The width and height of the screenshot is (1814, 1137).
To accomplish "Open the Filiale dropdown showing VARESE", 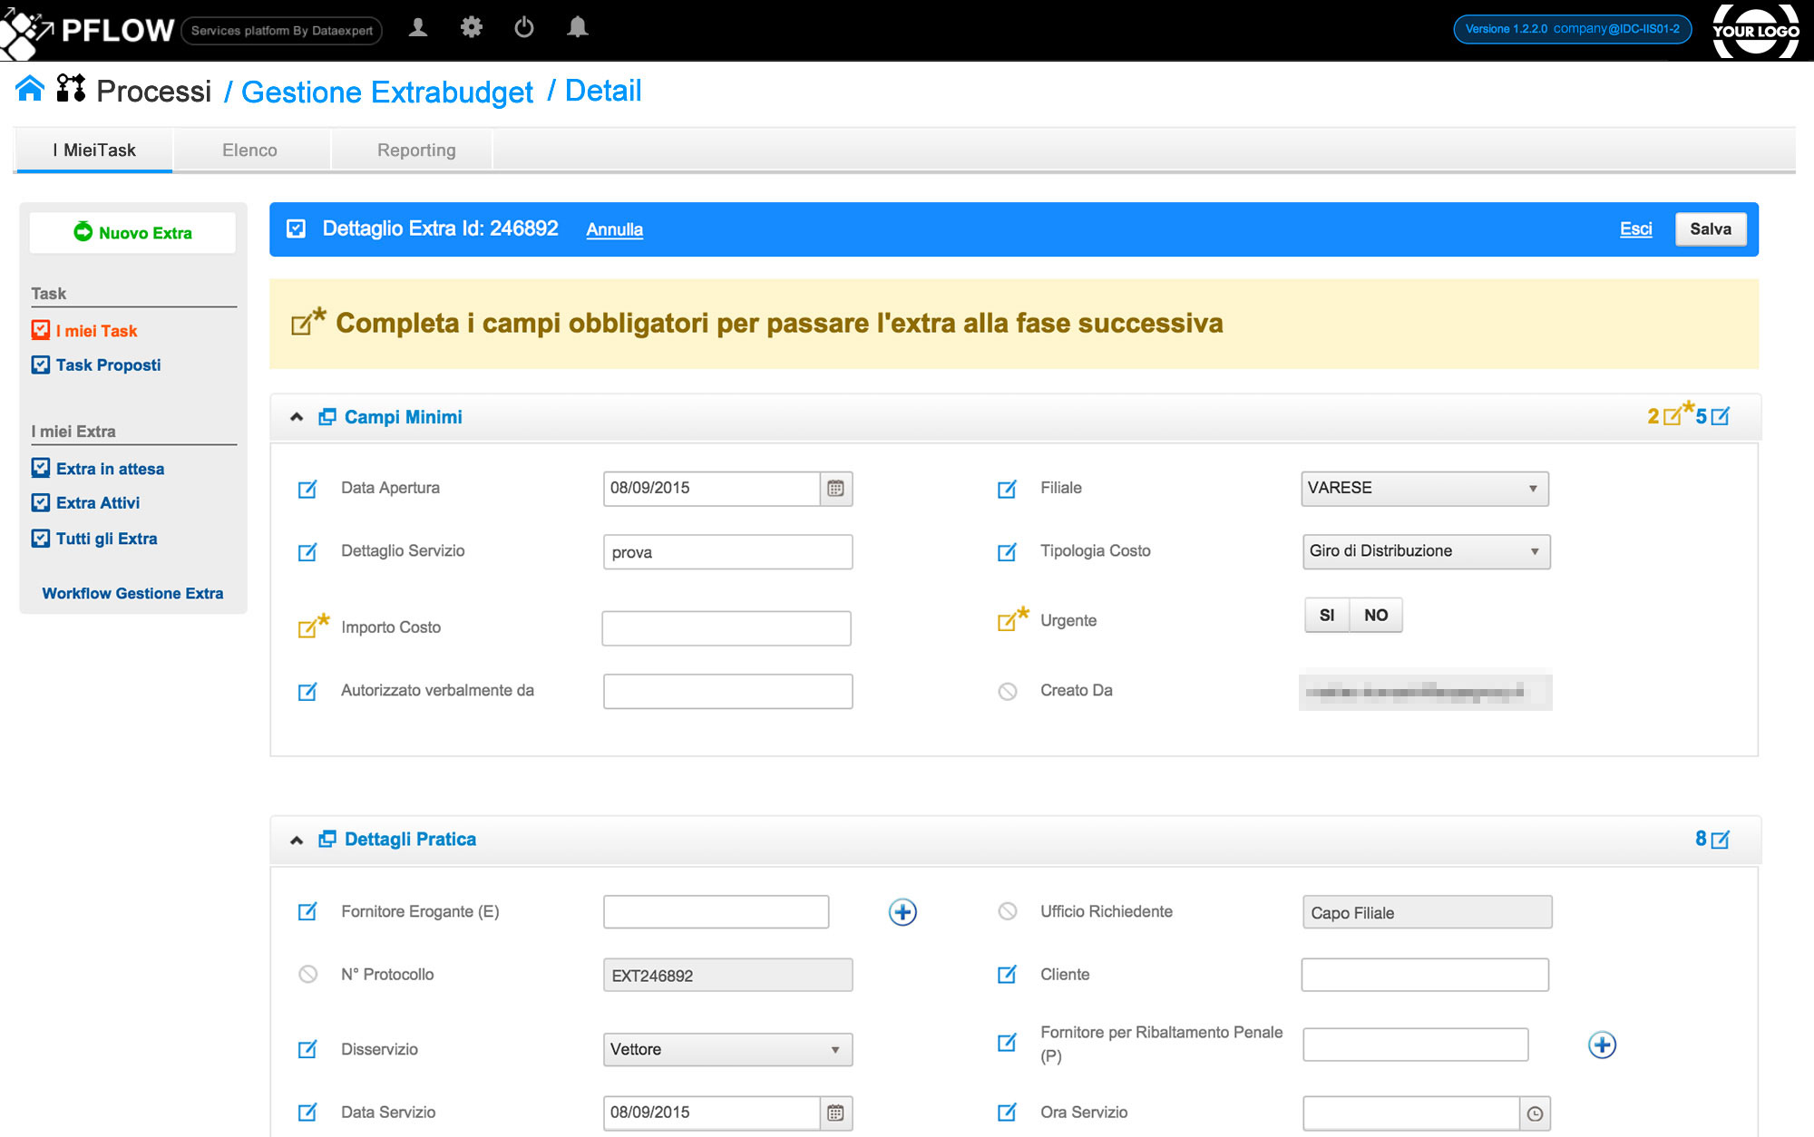I will pos(1424,489).
